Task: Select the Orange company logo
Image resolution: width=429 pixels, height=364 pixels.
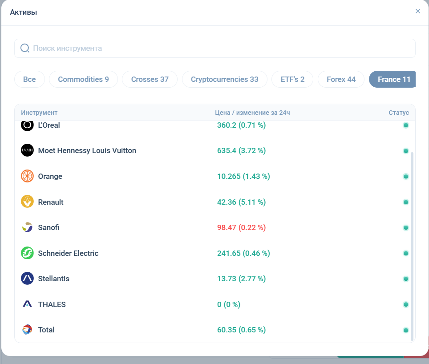Action: point(27,176)
